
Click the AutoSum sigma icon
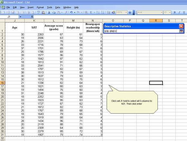pyautogui.click(x=91, y=13)
